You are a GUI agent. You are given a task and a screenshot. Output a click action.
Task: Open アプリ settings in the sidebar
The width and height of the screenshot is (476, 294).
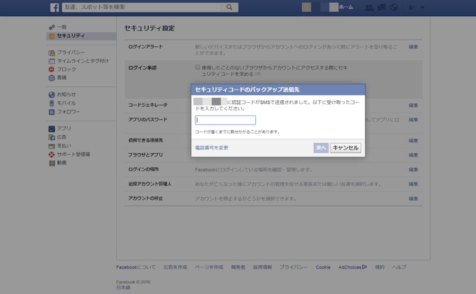(x=64, y=128)
